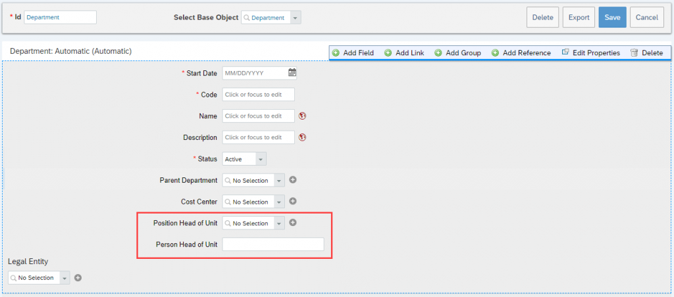This screenshot has width=674, height=297.
Task: Focus the Person Head of Unit field
Action: 273,244
